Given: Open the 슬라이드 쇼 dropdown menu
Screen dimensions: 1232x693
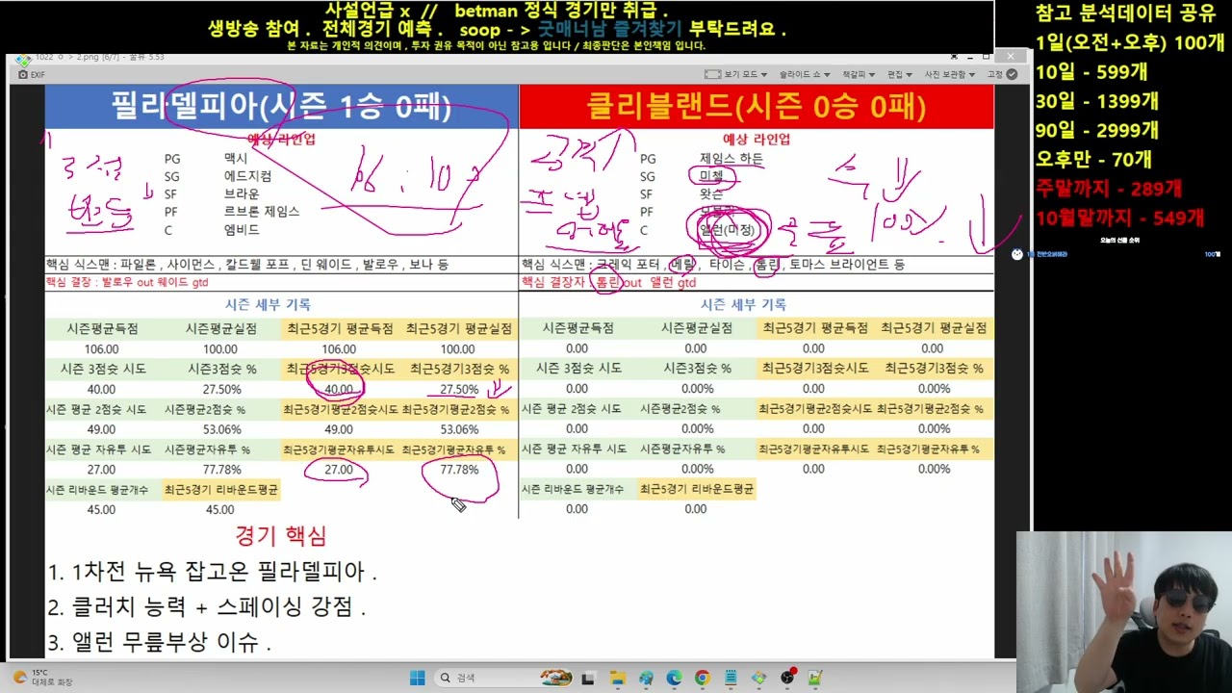Looking at the screenshot, I should (804, 74).
